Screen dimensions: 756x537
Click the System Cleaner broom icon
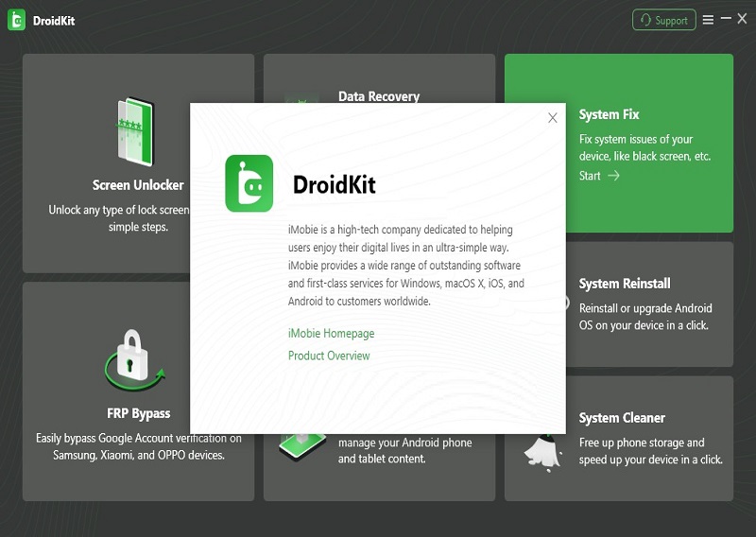coord(543,453)
